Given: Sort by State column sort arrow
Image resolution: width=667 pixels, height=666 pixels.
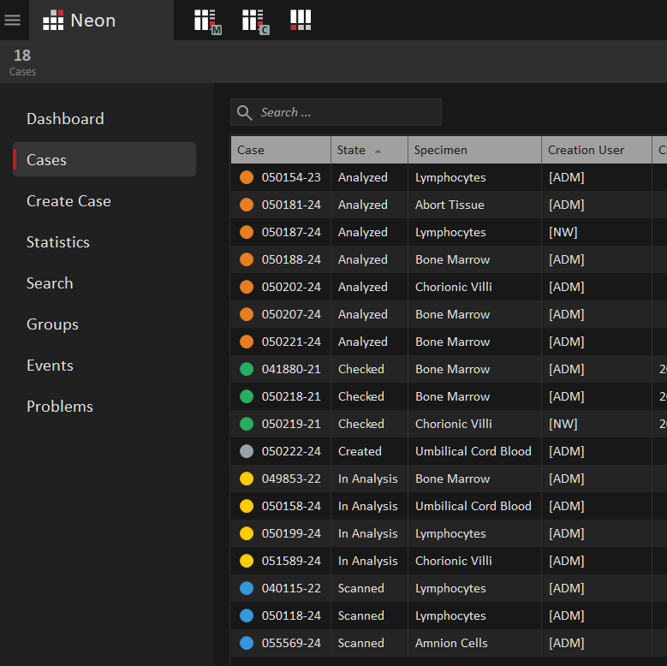Looking at the screenshot, I should pyautogui.click(x=378, y=151).
